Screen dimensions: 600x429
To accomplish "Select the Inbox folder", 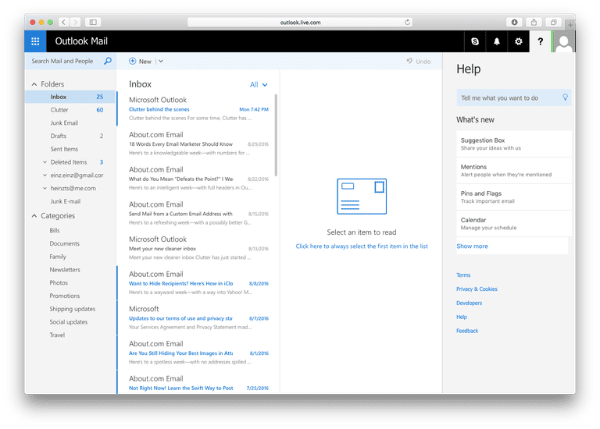I will point(70,97).
